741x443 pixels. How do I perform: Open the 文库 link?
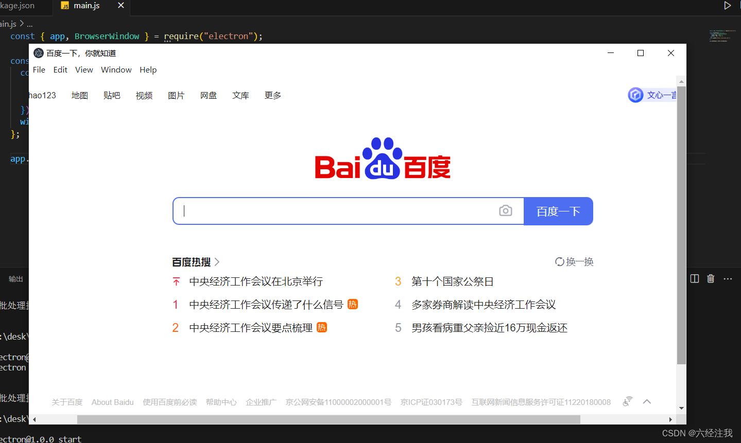(x=240, y=95)
